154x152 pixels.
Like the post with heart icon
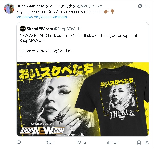[x=79, y=143]
